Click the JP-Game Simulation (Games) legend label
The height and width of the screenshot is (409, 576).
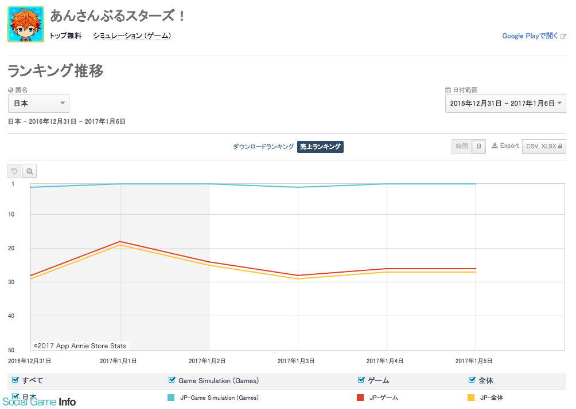pos(219,398)
